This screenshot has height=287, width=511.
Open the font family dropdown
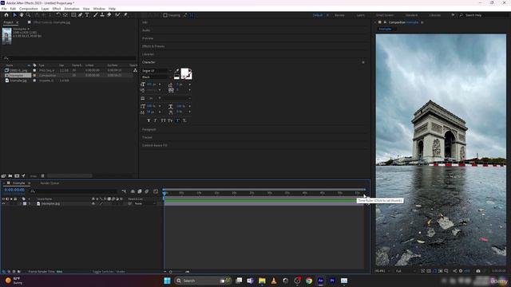[x=156, y=71]
